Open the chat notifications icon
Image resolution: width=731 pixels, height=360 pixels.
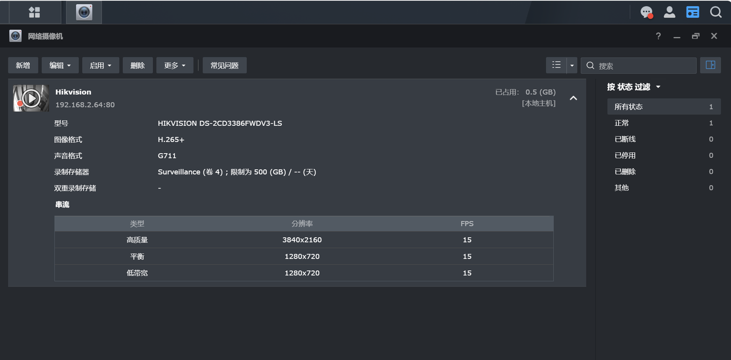point(646,12)
